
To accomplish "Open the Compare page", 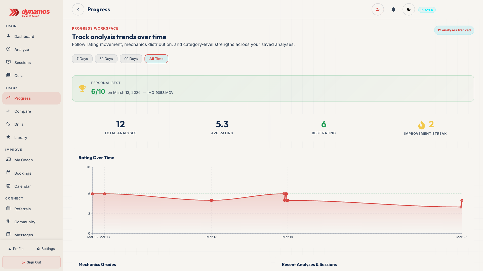I will [31, 111].
